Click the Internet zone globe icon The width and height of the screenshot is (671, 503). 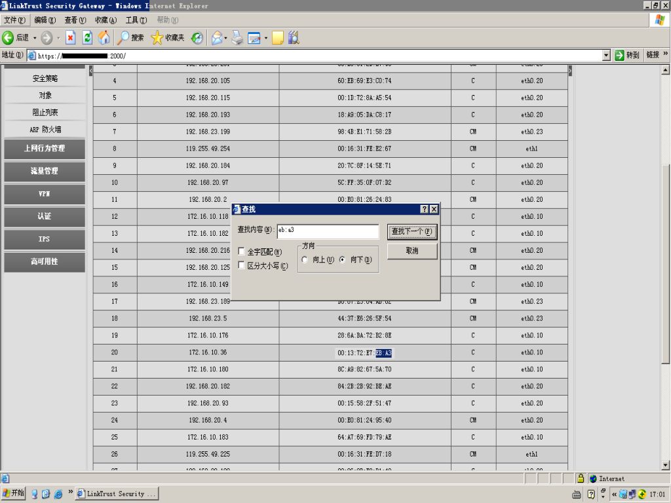pyautogui.click(x=593, y=479)
